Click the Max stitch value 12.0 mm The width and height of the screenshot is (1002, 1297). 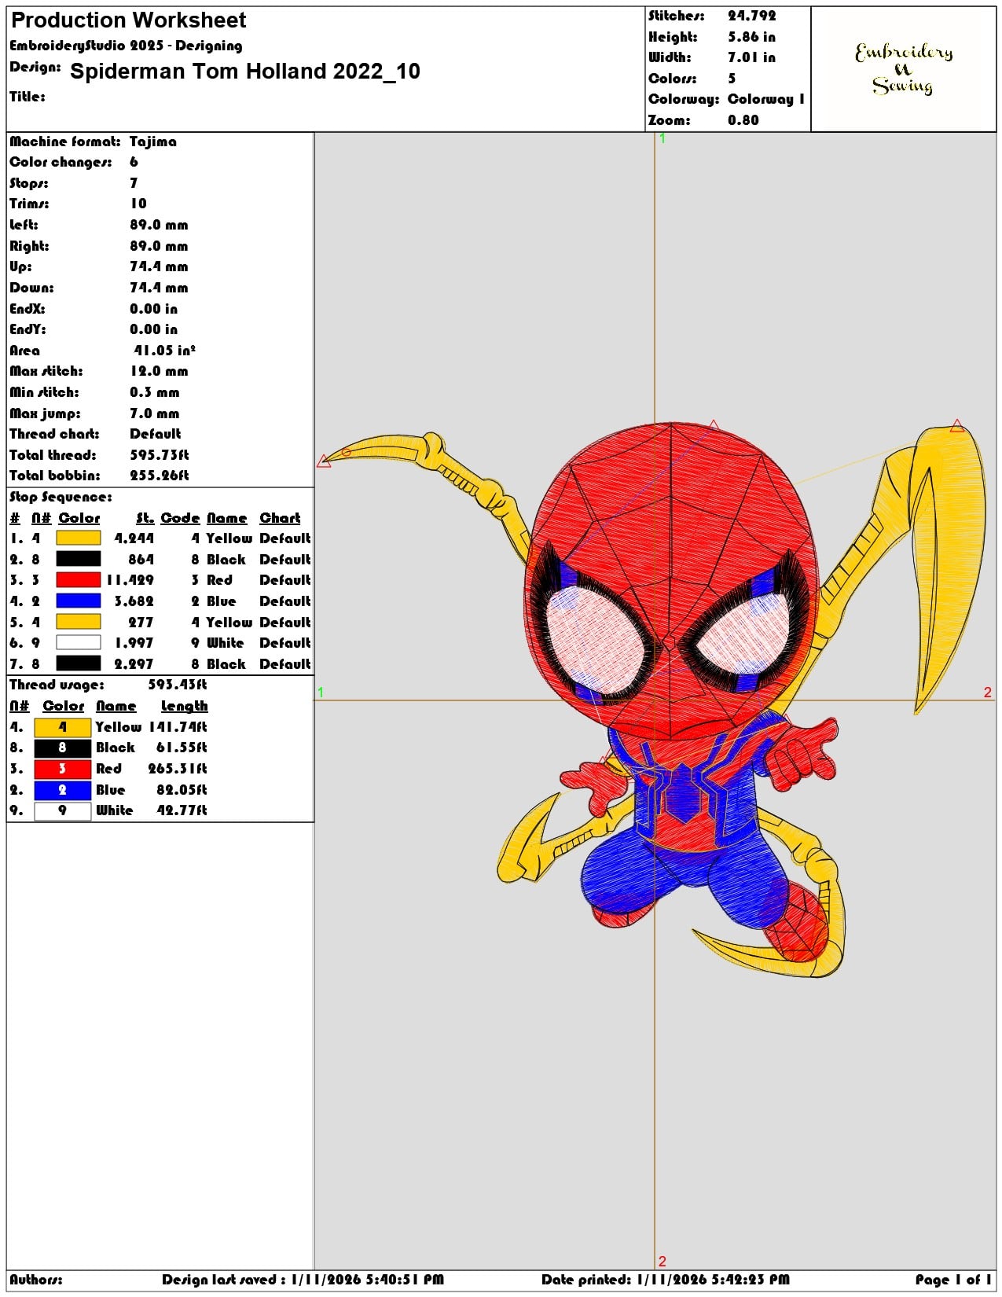[160, 371]
